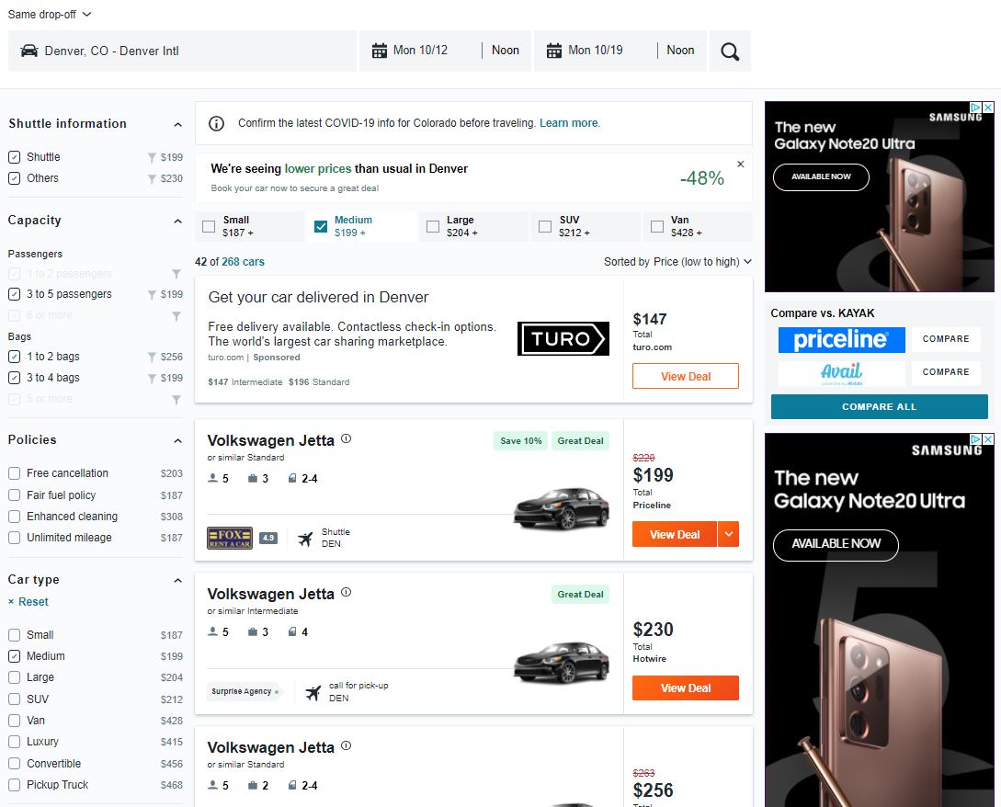Check Unlimited mileage
Viewport: 1001px width, 807px height.
tap(14, 538)
